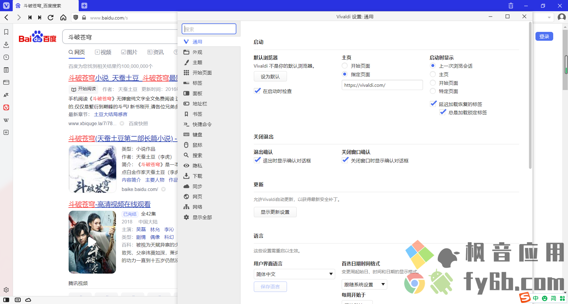This screenshot has width=568, height=304.
Task: Toggle 总是加载锁定标签 checkbox
Action: pyautogui.click(x=443, y=112)
